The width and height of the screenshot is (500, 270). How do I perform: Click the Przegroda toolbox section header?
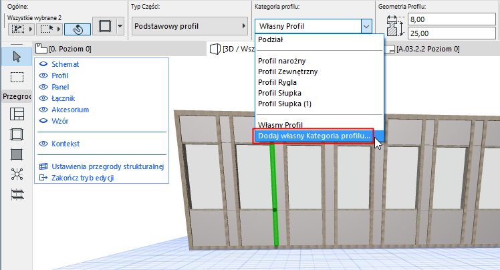(17, 96)
